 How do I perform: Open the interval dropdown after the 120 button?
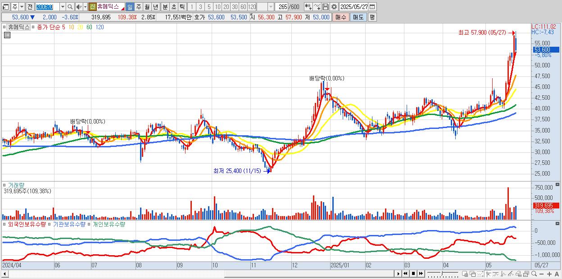[x=271, y=7]
